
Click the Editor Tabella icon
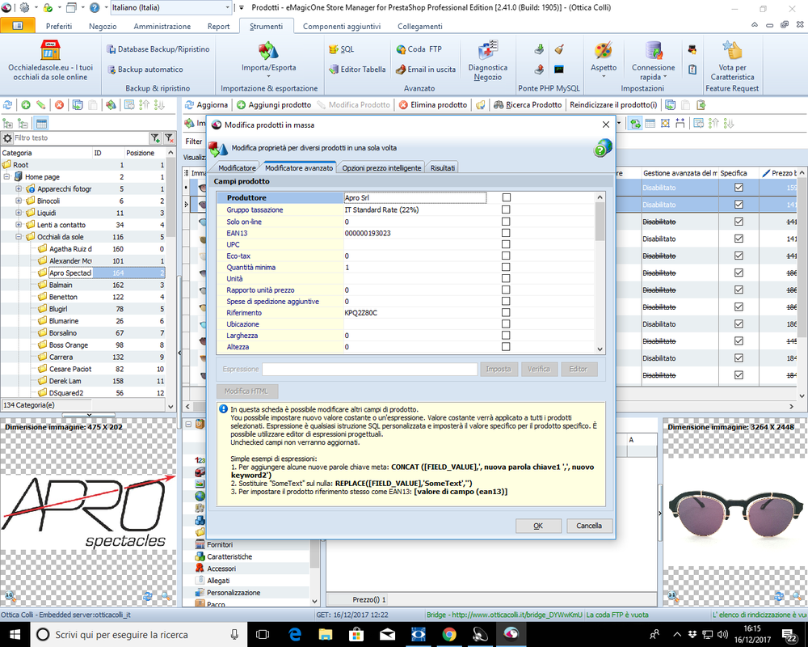point(335,69)
